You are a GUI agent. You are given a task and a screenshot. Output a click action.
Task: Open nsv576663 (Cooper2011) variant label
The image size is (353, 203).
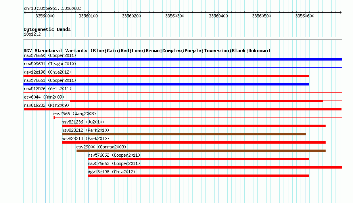pos(114,163)
